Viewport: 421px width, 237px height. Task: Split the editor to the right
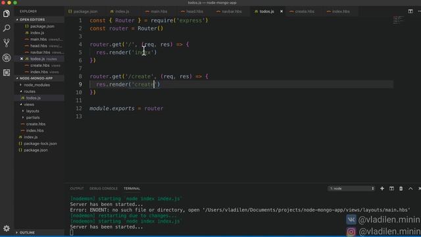(410, 11)
